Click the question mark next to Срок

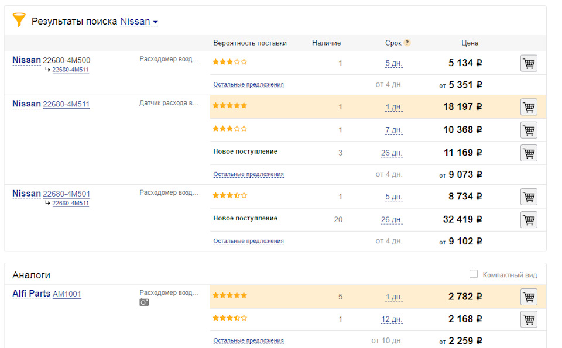tap(407, 43)
